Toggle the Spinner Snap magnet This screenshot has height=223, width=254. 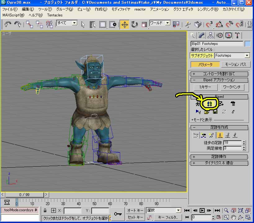[239, 24]
